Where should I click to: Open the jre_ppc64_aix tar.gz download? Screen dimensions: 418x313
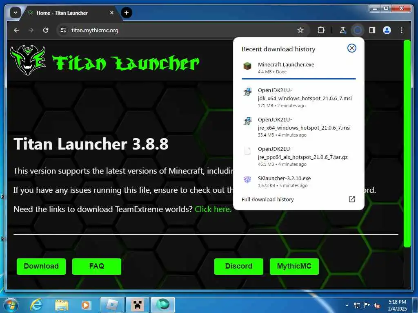[x=298, y=156]
